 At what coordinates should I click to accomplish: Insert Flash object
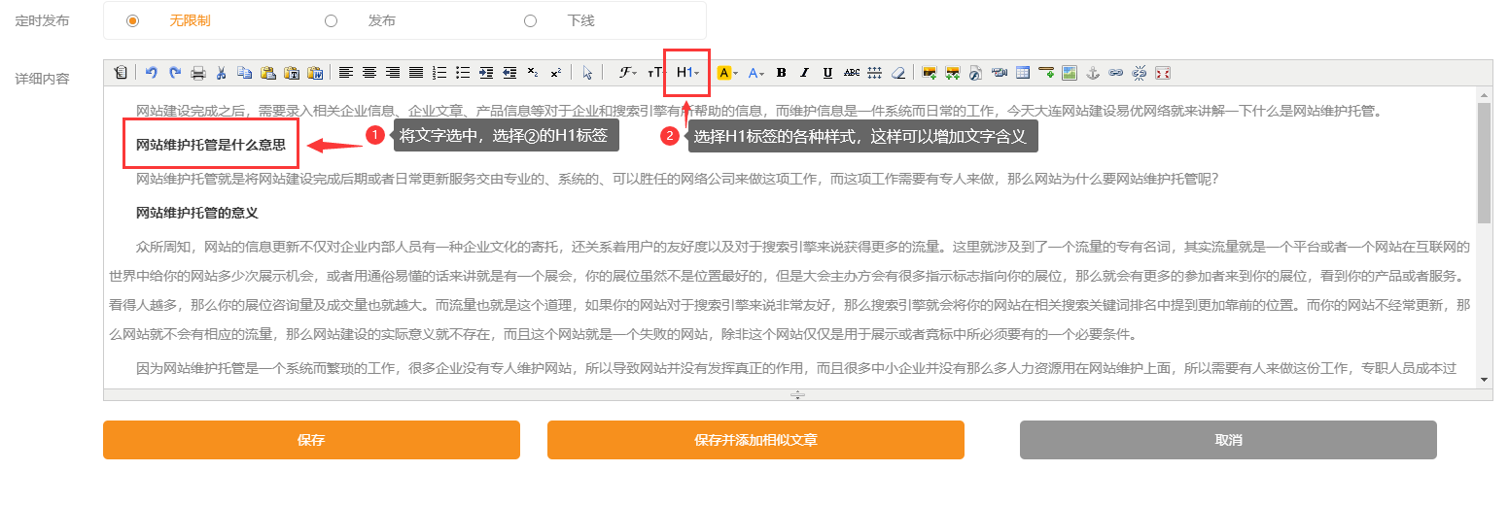976,73
